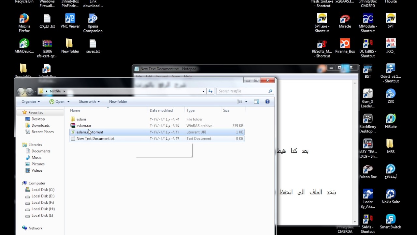Select New Text Document.txt file
417x235 pixels.
click(x=157, y=139)
